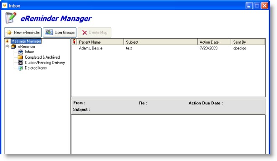Sort by Patient Name column header
277x161 pixels.
pos(100,42)
